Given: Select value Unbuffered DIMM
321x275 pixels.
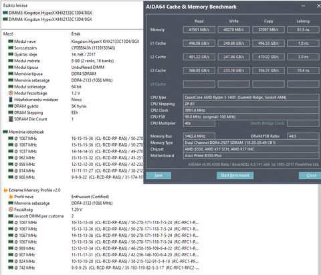Looking at the screenshot, I should click(x=88, y=67).
